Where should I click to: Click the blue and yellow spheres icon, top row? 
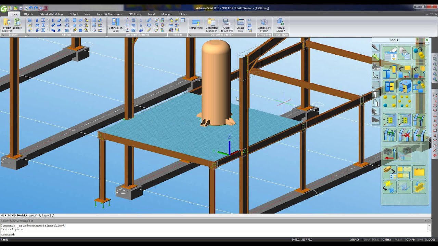[419, 54]
